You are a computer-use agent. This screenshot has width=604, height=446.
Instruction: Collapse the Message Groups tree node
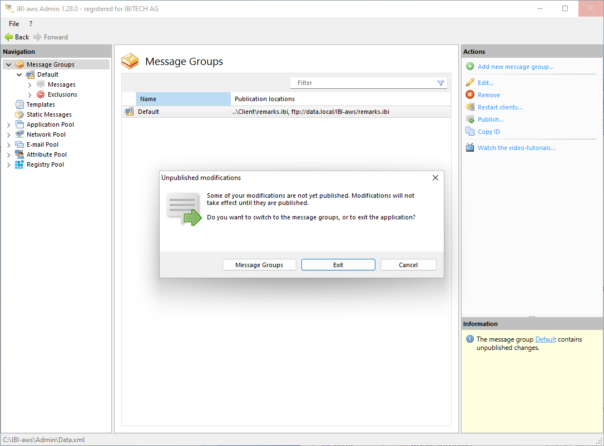(x=8, y=64)
